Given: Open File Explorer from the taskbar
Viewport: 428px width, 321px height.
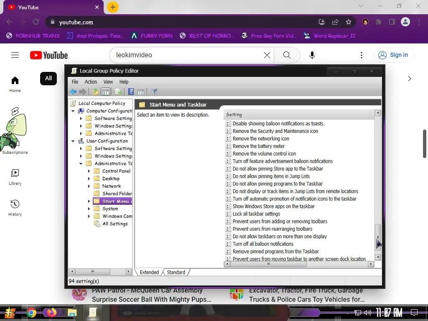Looking at the screenshot, I should (72, 313).
